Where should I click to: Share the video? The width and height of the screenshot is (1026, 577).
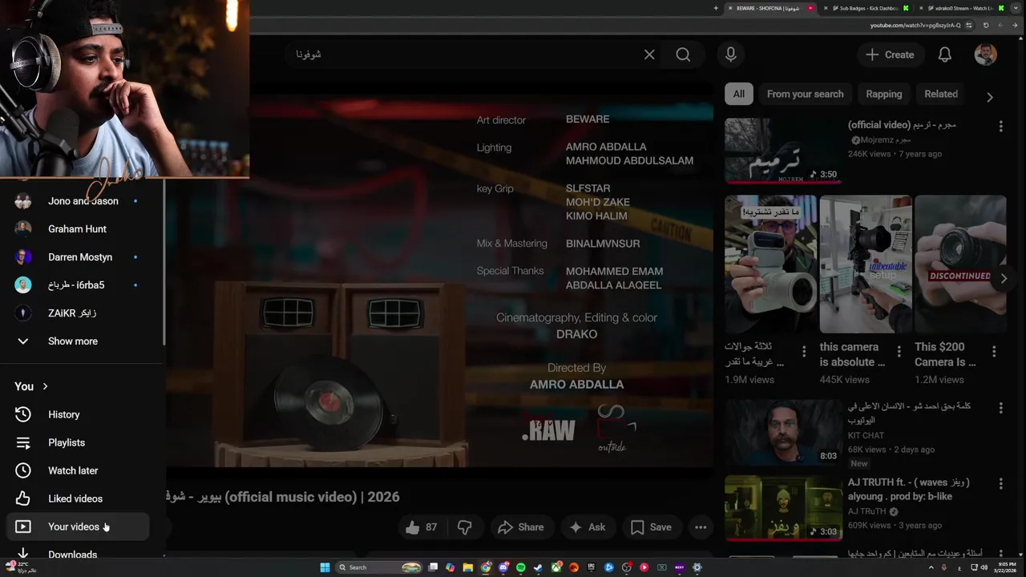click(x=520, y=527)
